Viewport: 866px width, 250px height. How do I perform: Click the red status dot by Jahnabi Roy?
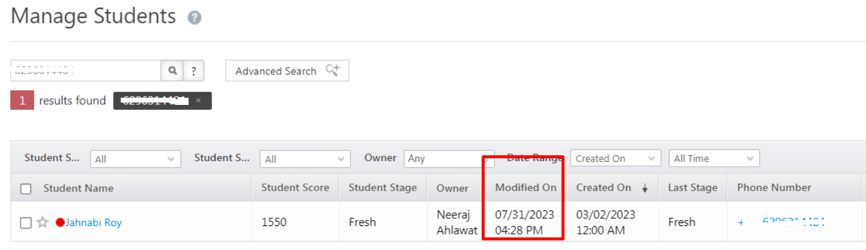(60, 222)
